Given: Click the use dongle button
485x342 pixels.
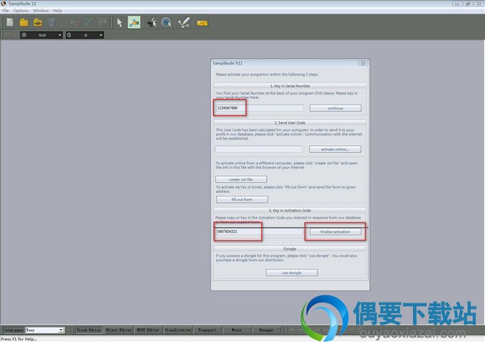Looking at the screenshot, I should 291,273.
